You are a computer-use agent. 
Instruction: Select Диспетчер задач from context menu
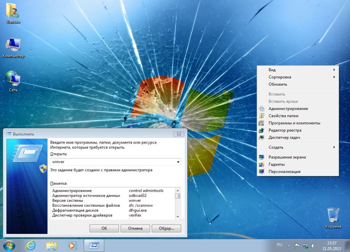284,137
